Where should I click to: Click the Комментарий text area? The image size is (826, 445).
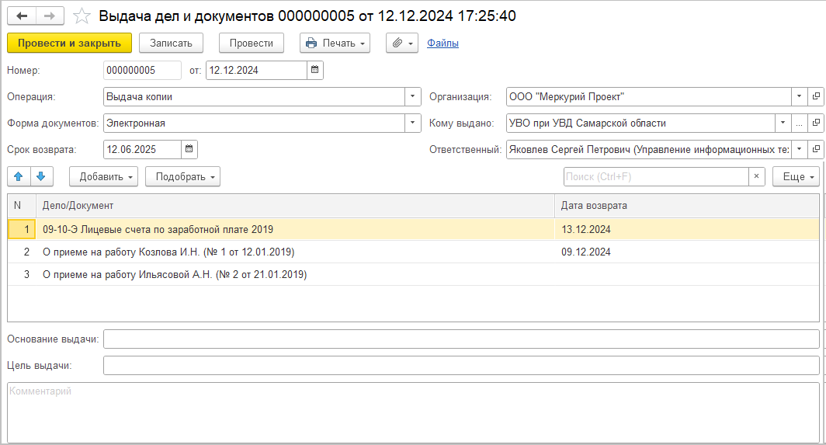(414, 413)
